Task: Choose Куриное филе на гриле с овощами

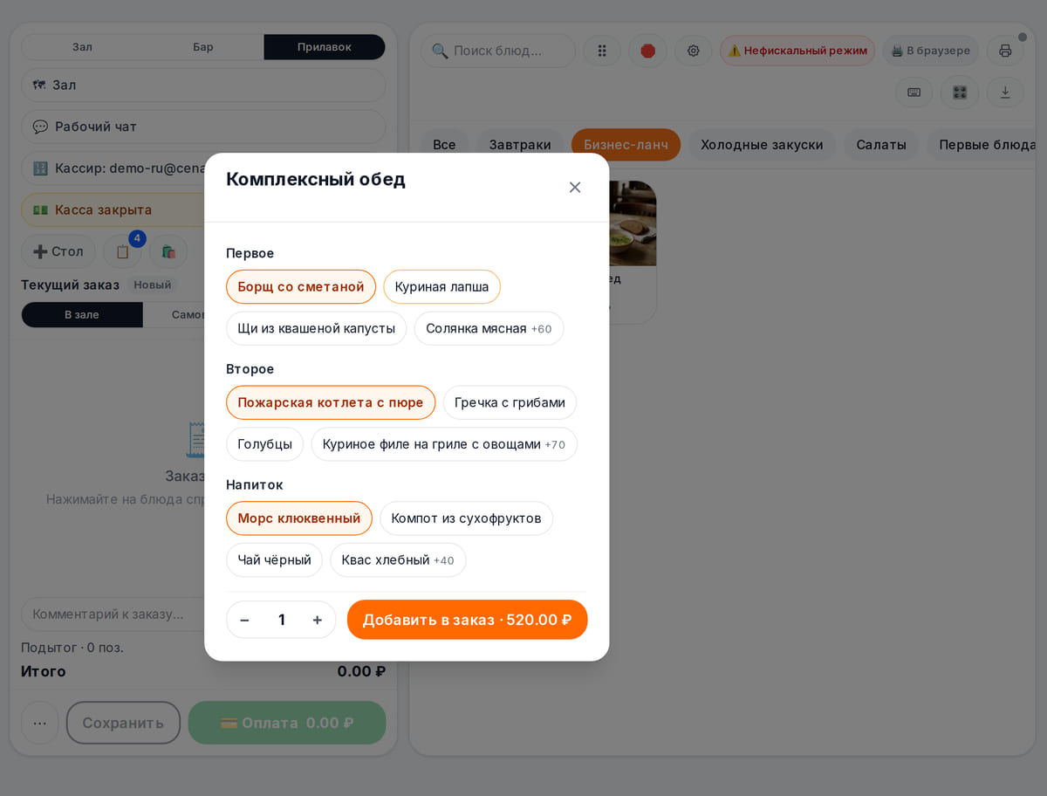Action: click(x=444, y=444)
